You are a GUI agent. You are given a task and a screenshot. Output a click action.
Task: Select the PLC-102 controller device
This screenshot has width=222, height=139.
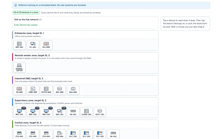pos(86,134)
